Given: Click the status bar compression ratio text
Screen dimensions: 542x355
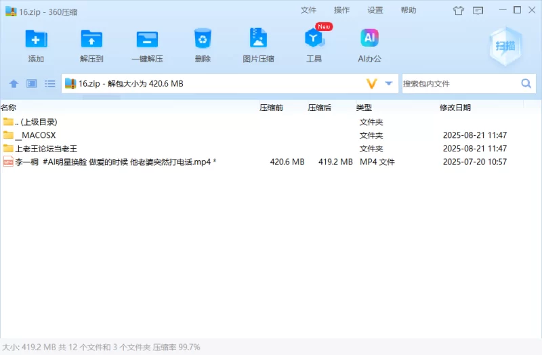Looking at the screenshot, I should tap(176, 347).
